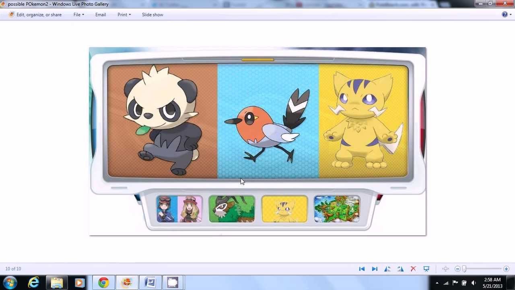Open the network signal tray icon

(446, 283)
